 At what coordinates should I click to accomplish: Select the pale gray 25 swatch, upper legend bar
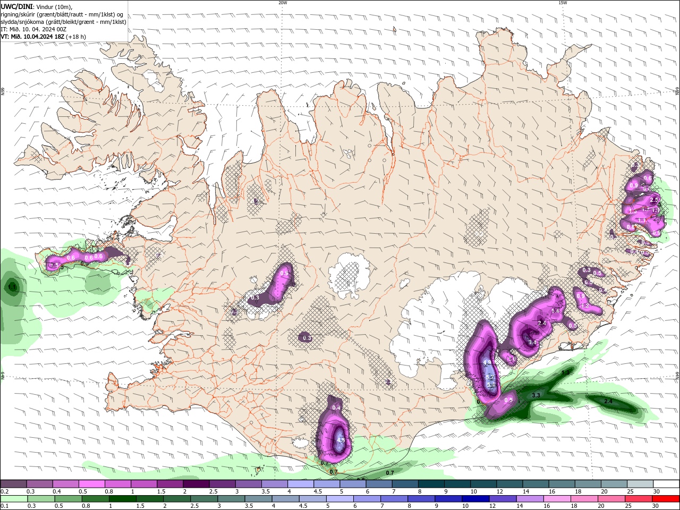coord(640,483)
